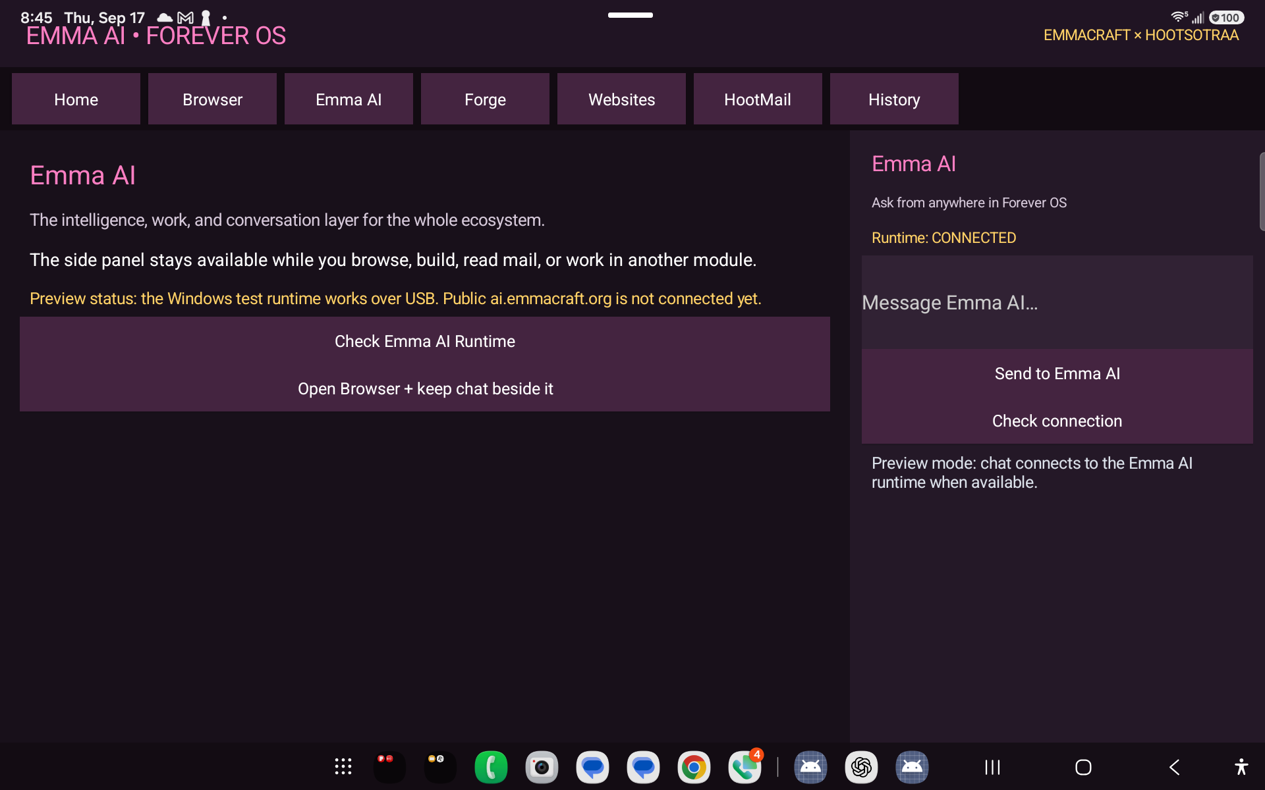Click the side panel Emma AI heading
The height and width of the screenshot is (790, 1265).
[914, 163]
